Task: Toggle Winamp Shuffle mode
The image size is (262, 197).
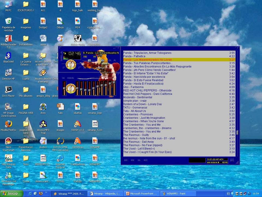Action: 100,68
